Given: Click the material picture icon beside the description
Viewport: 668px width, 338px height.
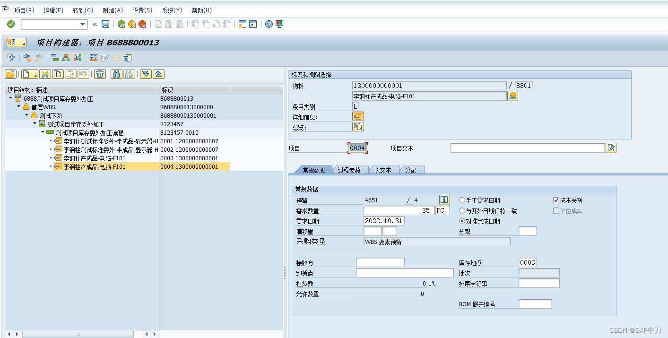Looking at the screenshot, I should coord(512,96).
